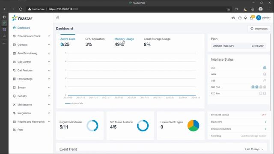Click the Blocked IPs count link
Viewport: 274px width, 154px height.
click(265, 122)
